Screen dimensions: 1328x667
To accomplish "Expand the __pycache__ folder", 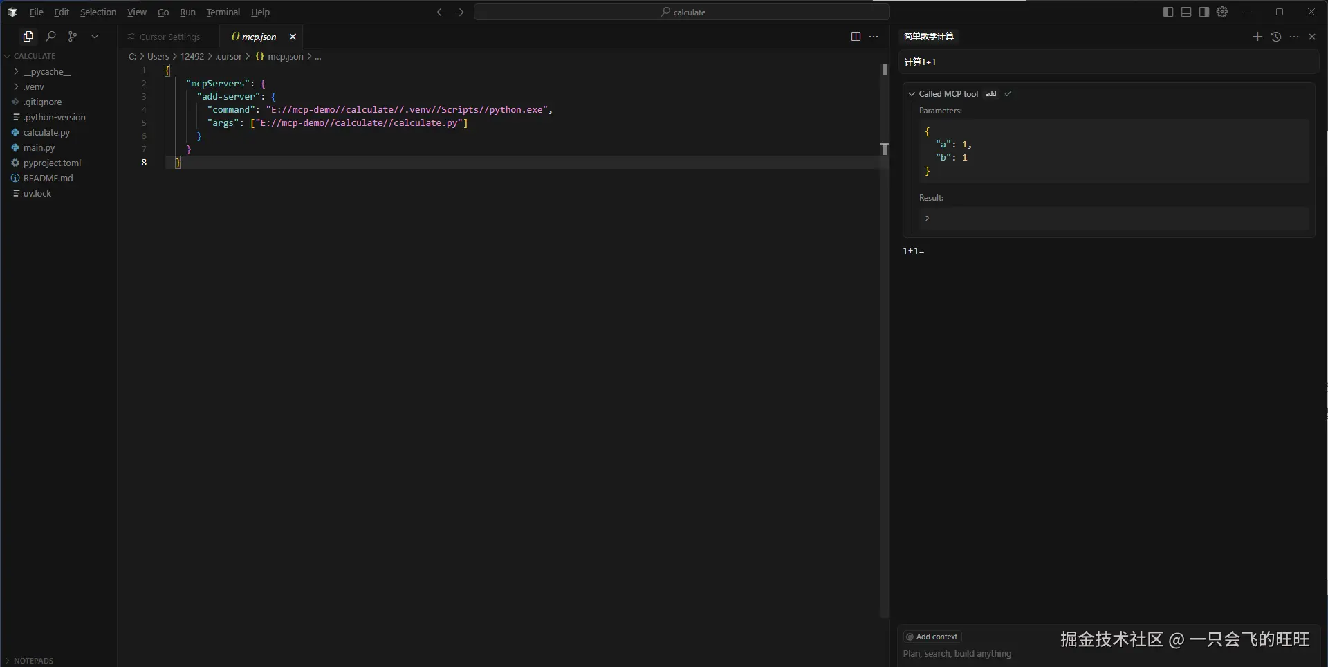I will pyautogui.click(x=58, y=71).
